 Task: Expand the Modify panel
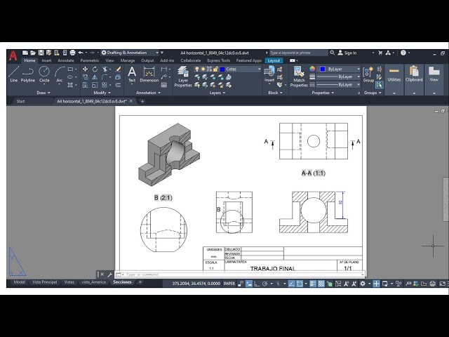[102, 93]
